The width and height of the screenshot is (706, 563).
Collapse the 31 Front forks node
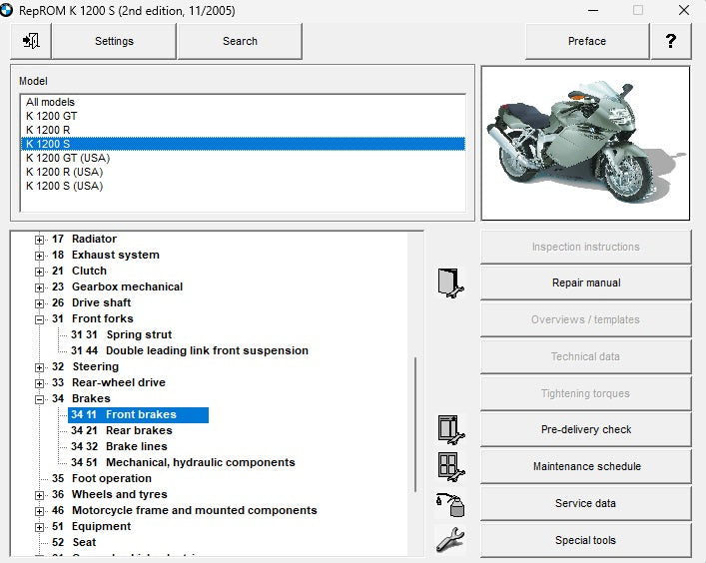(40, 319)
